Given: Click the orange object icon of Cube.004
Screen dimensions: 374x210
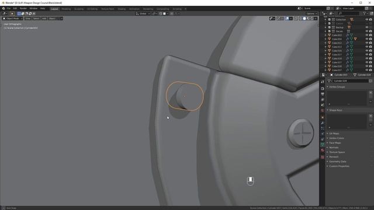Looking at the screenshot, I should [x=330, y=39].
